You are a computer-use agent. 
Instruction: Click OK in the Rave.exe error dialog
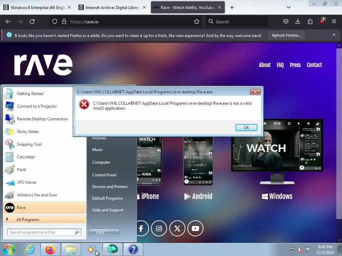pos(246,128)
